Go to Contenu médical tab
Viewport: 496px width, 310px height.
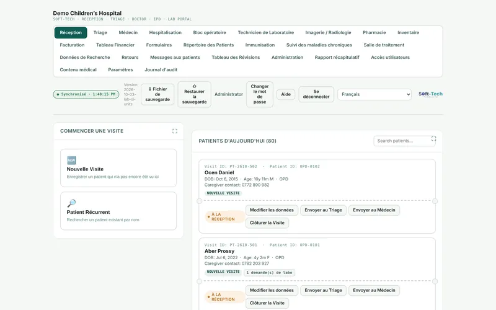tap(78, 69)
